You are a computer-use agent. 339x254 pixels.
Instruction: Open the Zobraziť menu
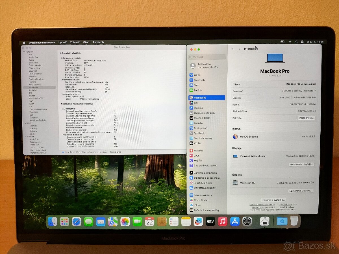75,42
